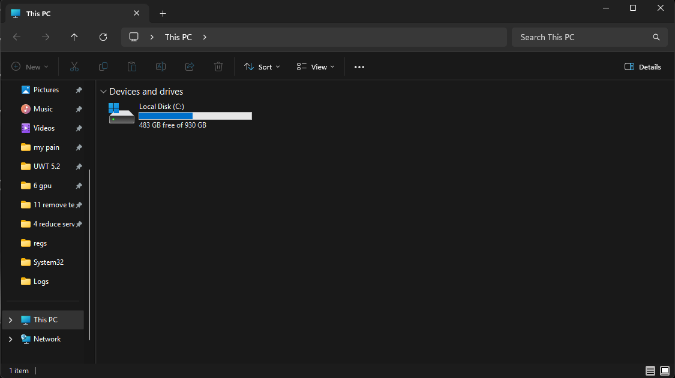
Task: Unpin Music using its pin icon
Action: [x=79, y=109]
